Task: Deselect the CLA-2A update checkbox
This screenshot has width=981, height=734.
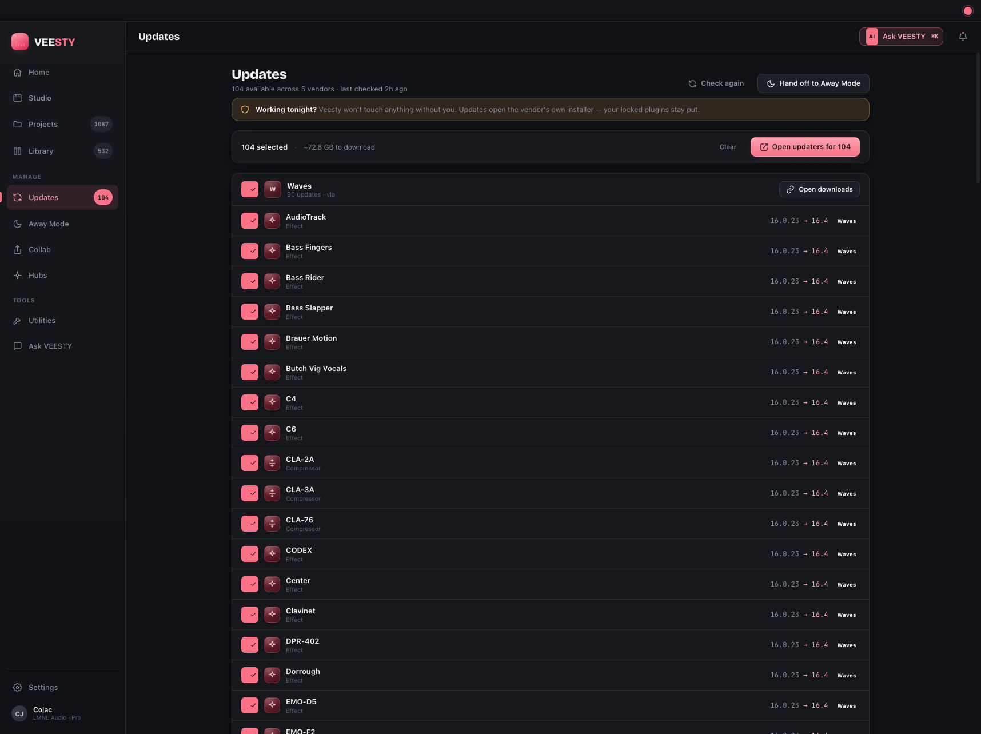Action: pos(250,463)
